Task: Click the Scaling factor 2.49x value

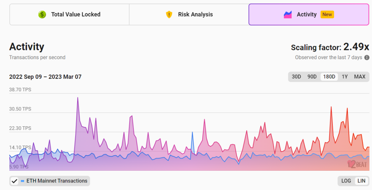Action: 356,47
